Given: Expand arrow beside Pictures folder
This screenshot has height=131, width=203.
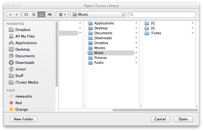Looking at the screenshot, I should 136,58.
